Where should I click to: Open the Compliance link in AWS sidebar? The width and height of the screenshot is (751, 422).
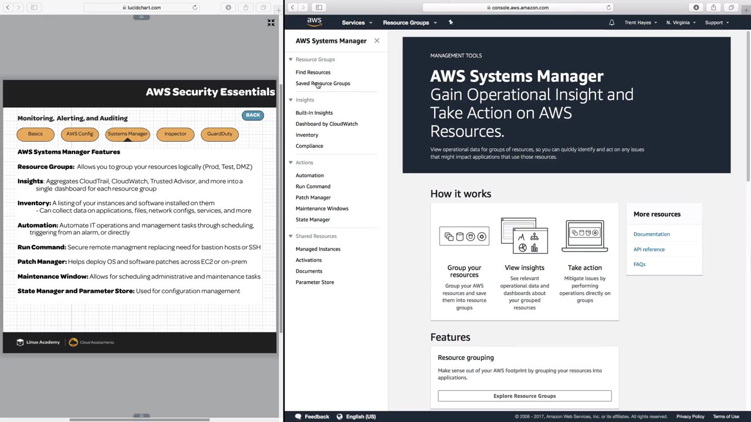(309, 146)
